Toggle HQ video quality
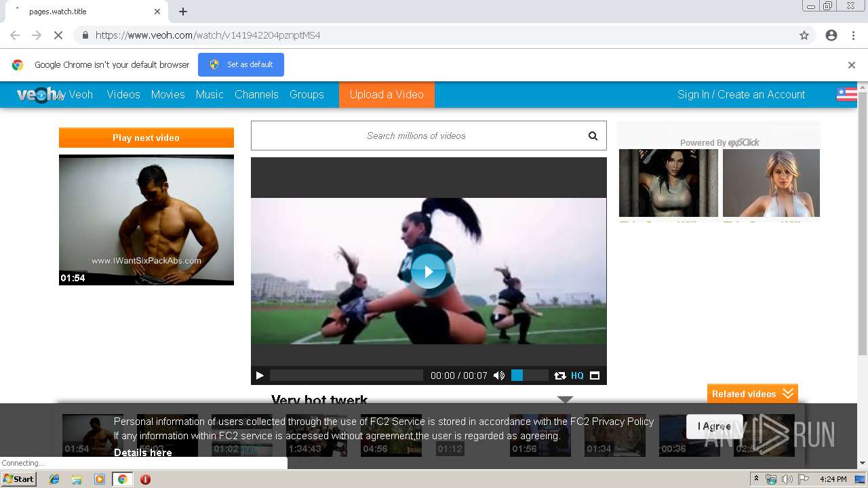The height and width of the screenshot is (488, 868). click(577, 375)
